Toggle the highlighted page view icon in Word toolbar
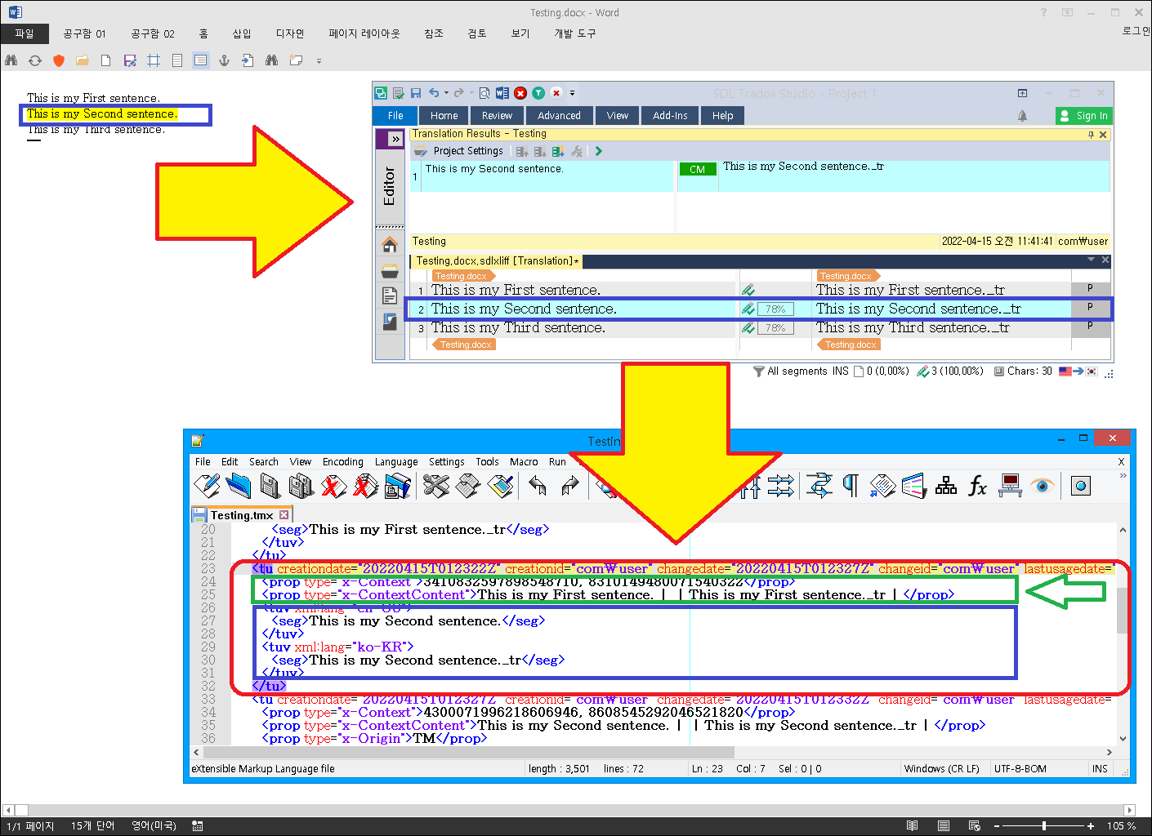This screenshot has height=836, width=1152. click(x=201, y=60)
